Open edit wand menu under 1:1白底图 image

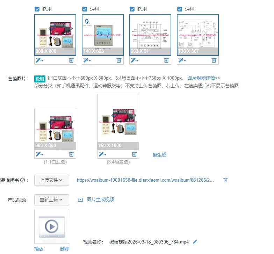(x=39, y=154)
